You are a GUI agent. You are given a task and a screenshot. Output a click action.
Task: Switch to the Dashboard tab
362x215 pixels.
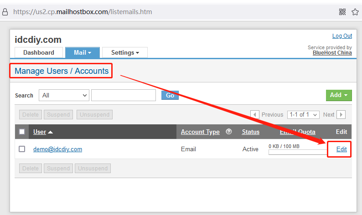pos(39,53)
